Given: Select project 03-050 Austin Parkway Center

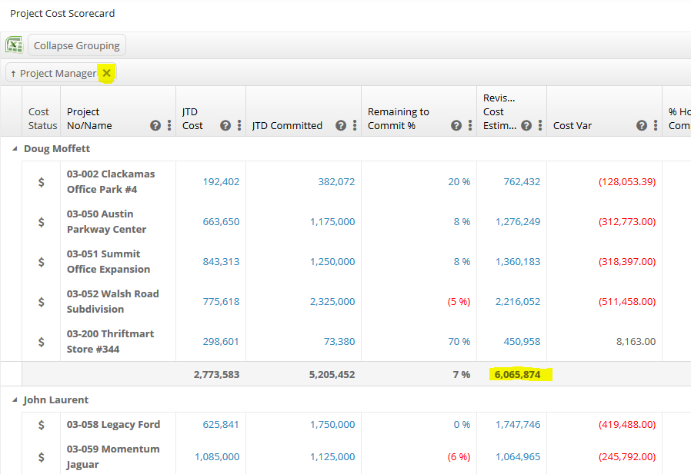Looking at the screenshot, I should point(106,221).
